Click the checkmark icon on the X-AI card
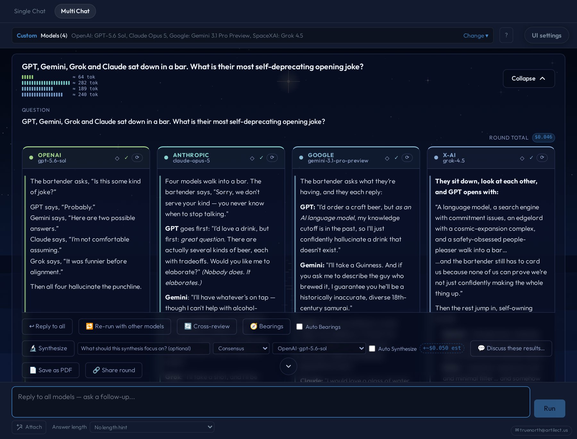 (x=531, y=158)
